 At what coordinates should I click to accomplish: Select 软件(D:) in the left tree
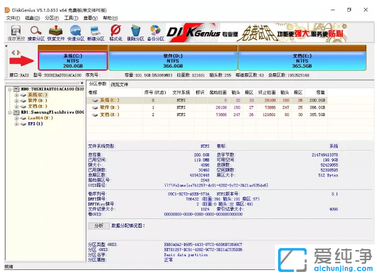pos(38,100)
